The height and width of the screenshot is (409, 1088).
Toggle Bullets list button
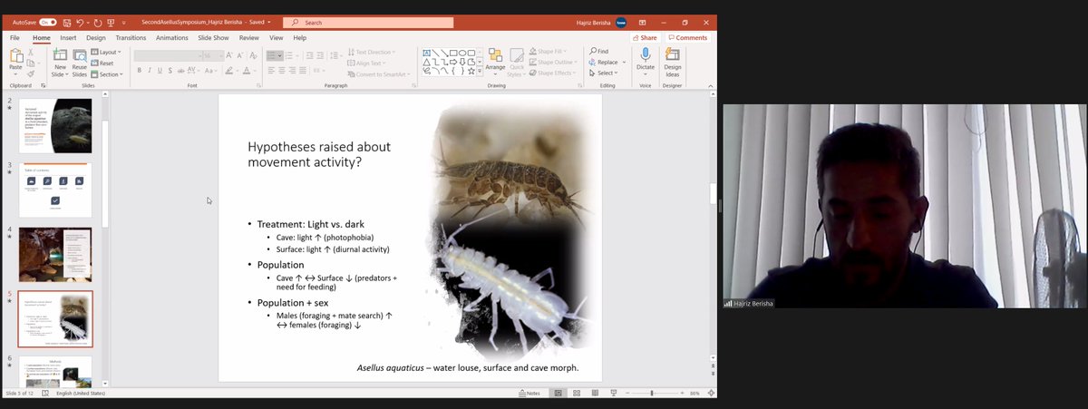click(273, 55)
